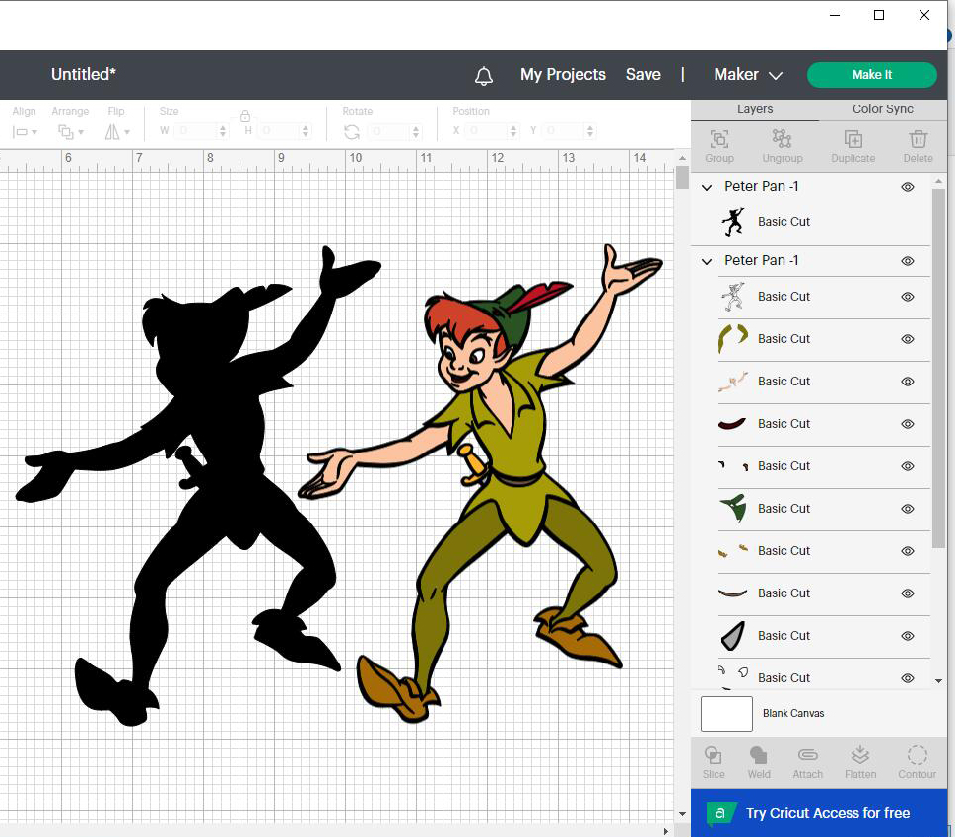Click the green Make It button

871,75
